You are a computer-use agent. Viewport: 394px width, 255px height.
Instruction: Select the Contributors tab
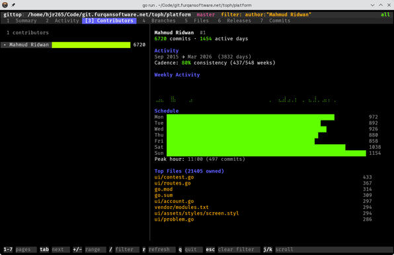(x=109, y=20)
